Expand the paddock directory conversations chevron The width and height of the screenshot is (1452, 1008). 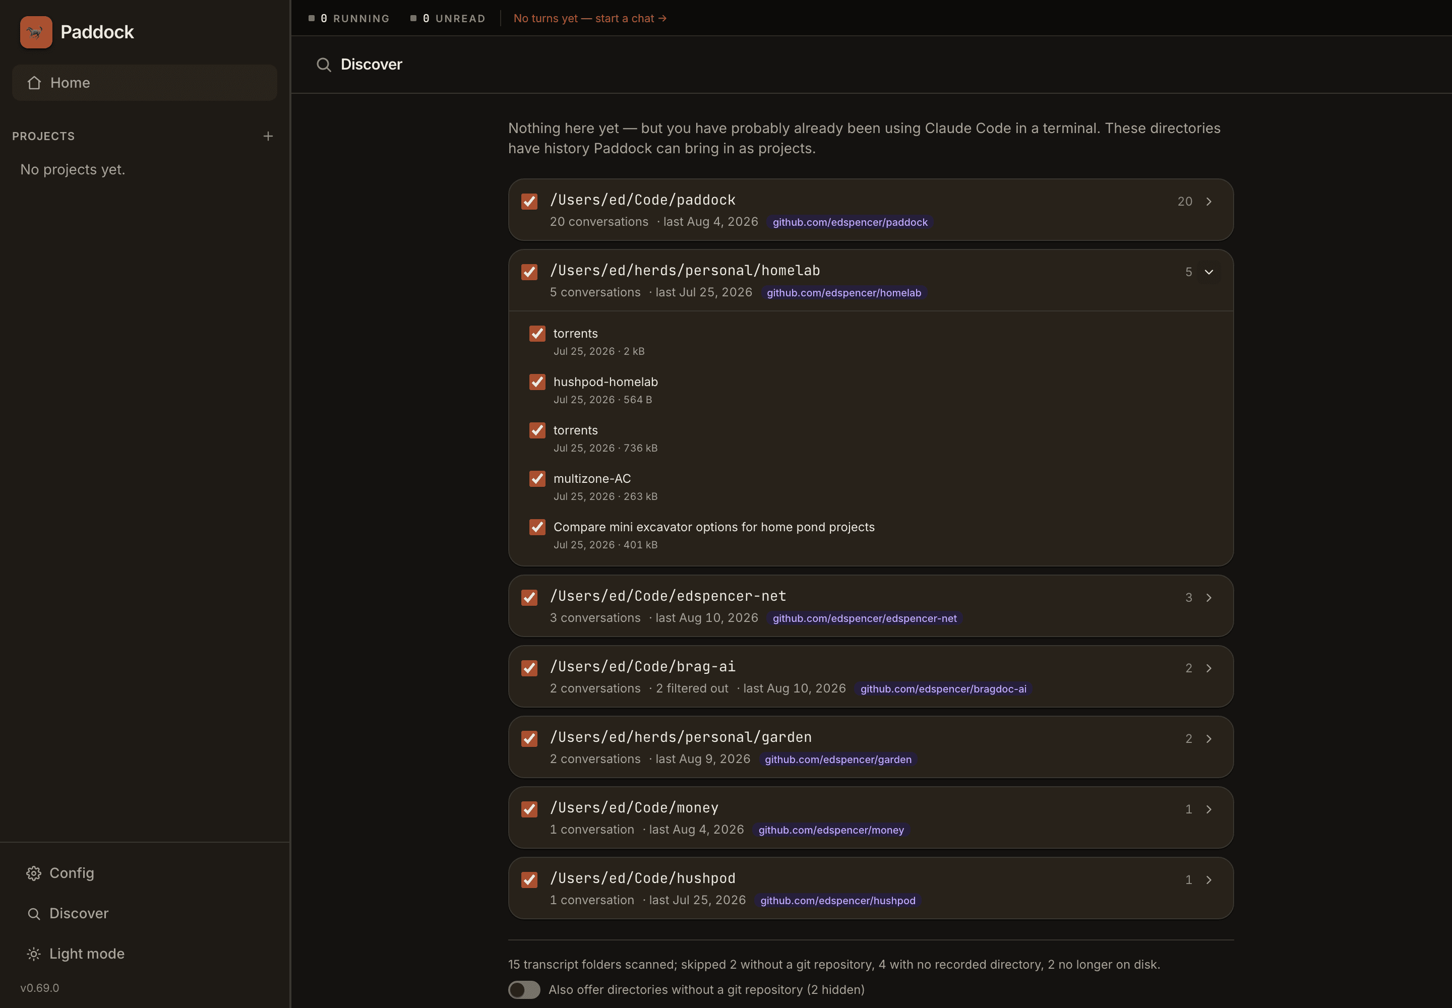(1208, 202)
